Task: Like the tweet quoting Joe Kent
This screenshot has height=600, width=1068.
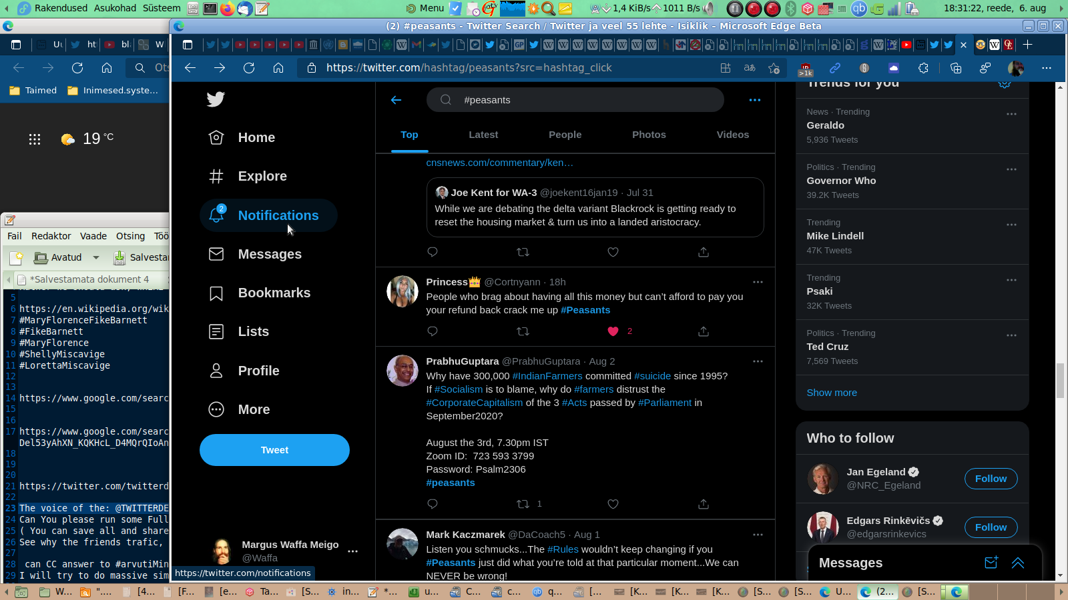Action: coord(613,252)
